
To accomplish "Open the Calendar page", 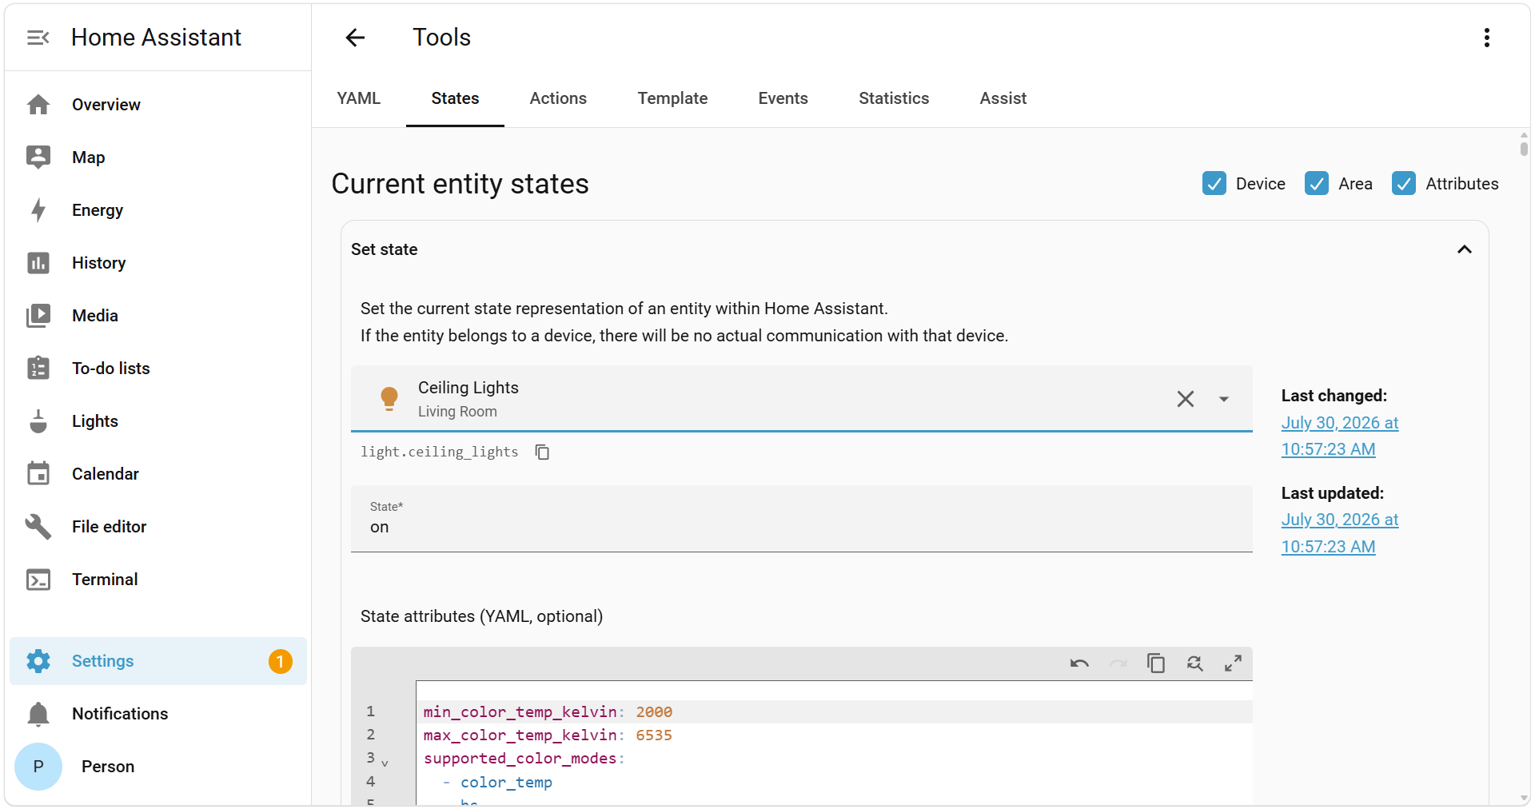I will 157,474.
